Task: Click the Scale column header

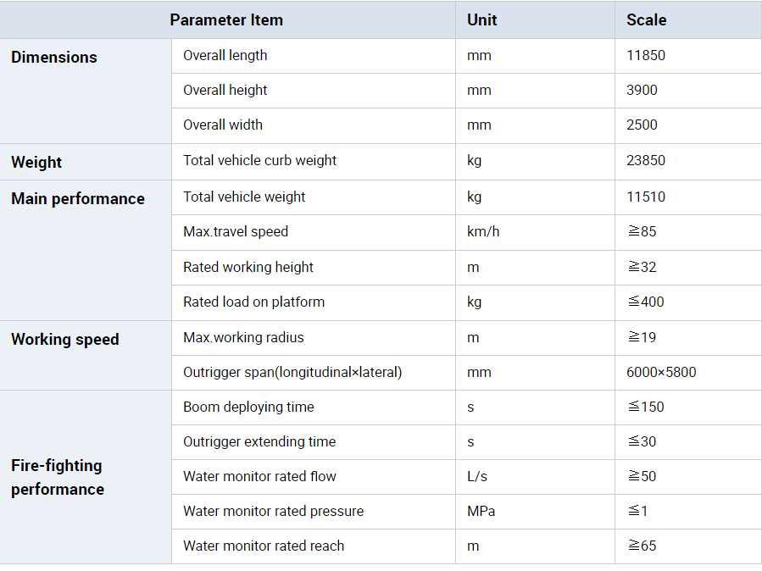Action: [646, 20]
